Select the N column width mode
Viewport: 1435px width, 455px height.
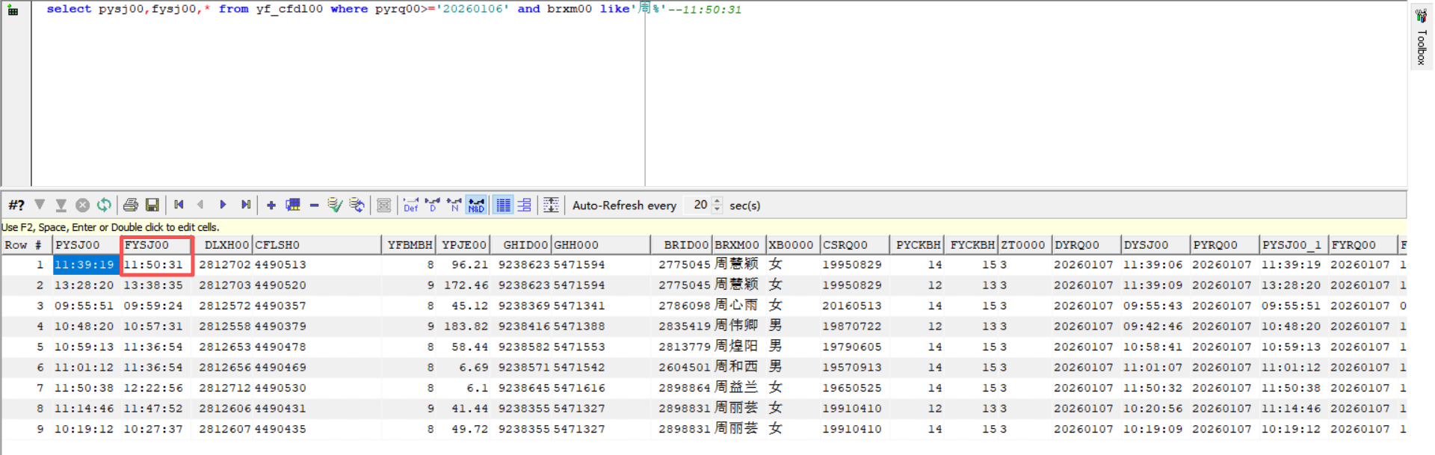[x=454, y=205]
